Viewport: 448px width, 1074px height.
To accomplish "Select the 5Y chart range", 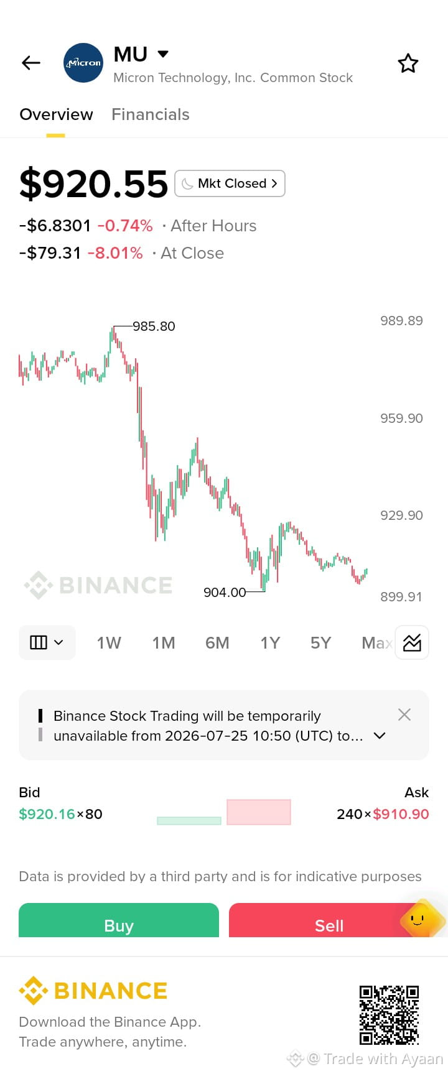I will click(x=320, y=642).
